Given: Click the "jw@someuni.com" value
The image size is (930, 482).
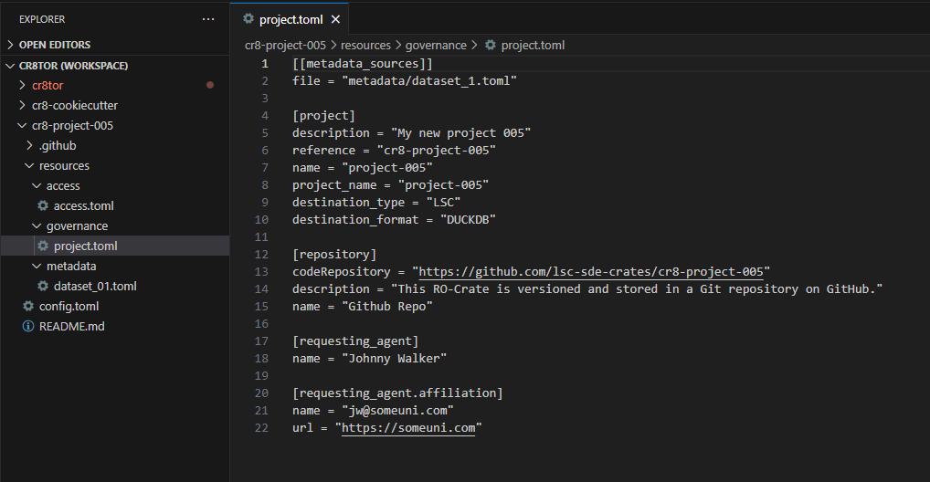Looking at the screenshot, I should pos(397,410).
